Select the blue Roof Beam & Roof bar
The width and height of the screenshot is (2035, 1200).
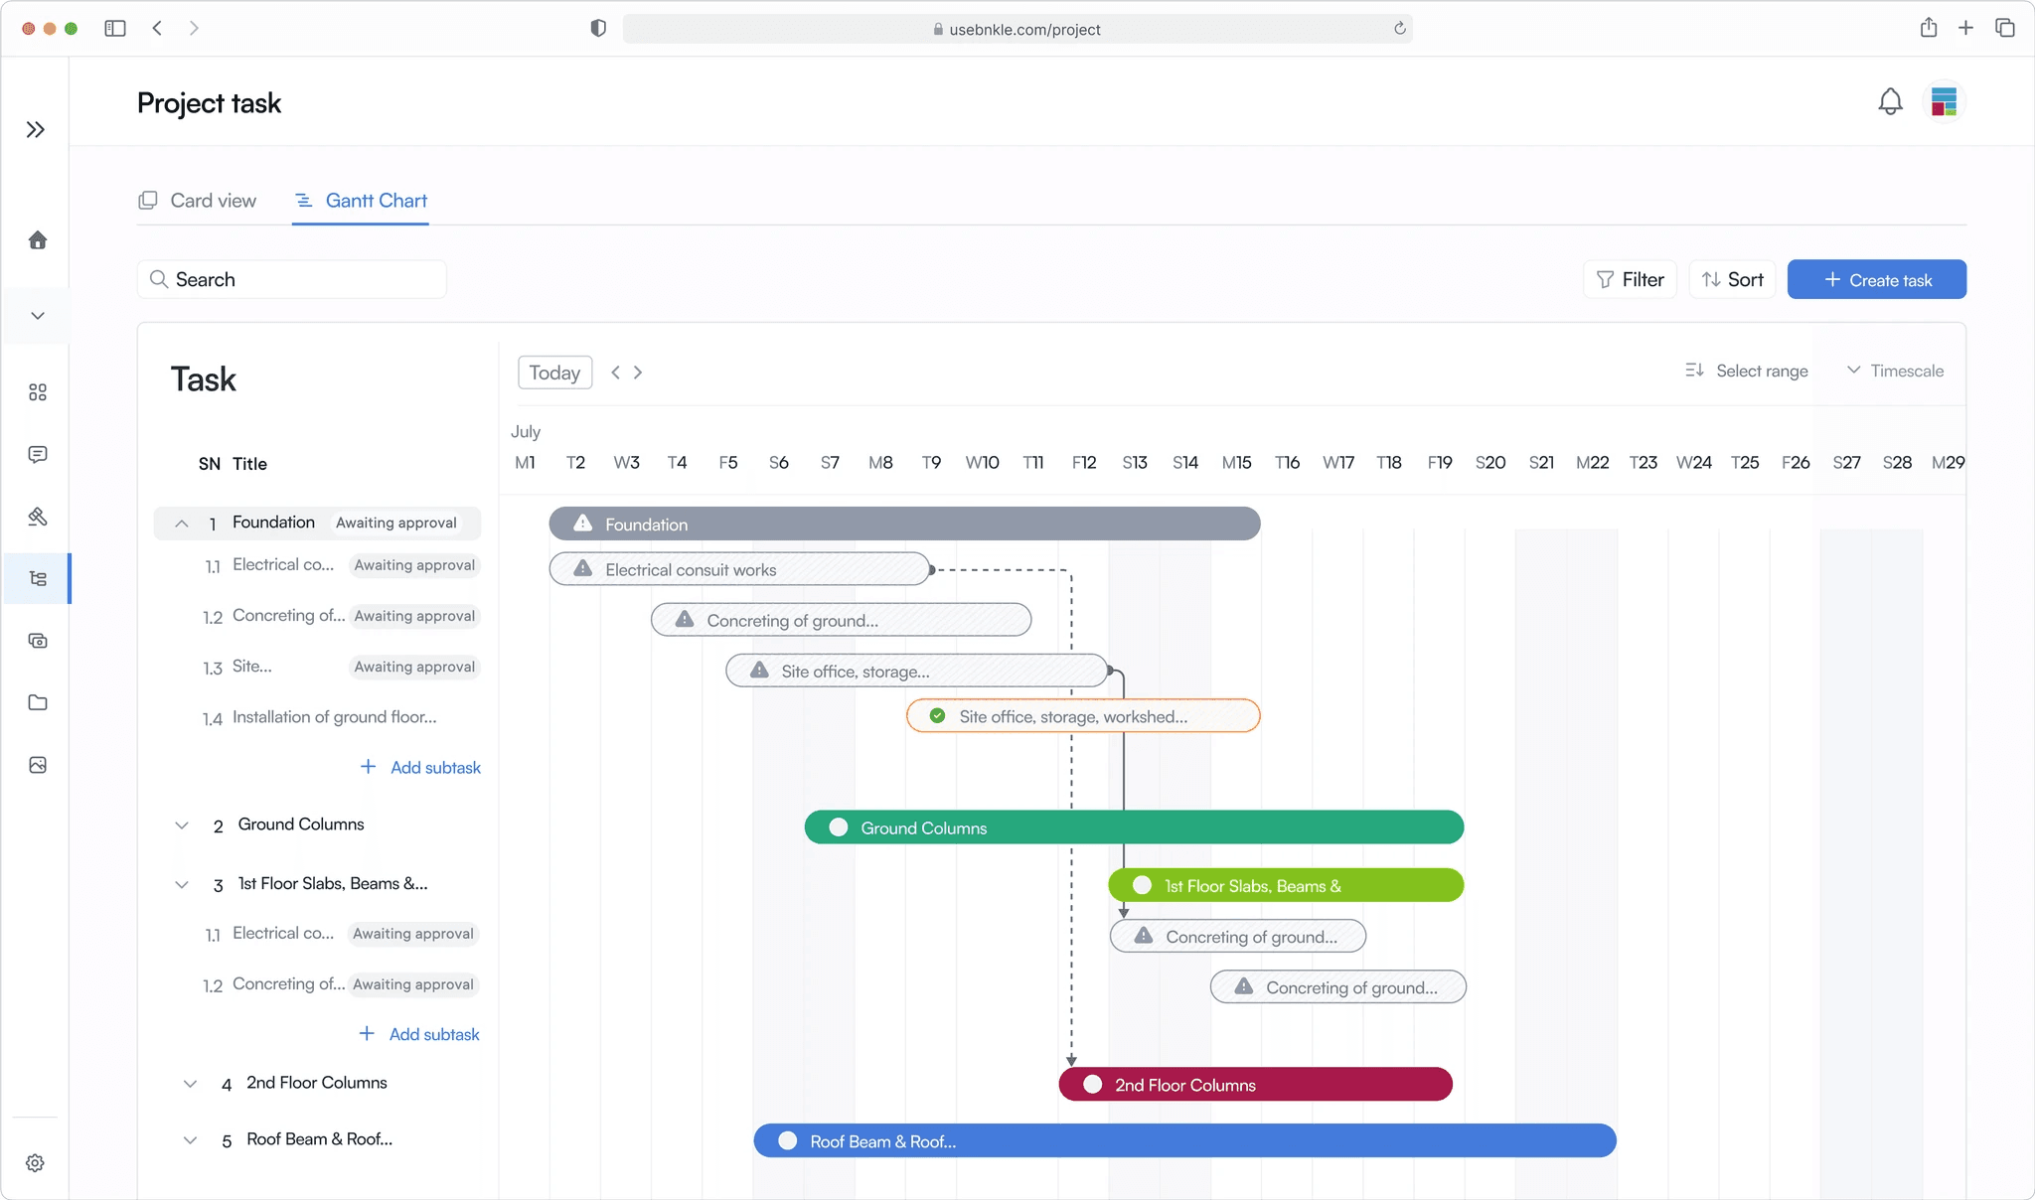click(x=1184, y=1140)
